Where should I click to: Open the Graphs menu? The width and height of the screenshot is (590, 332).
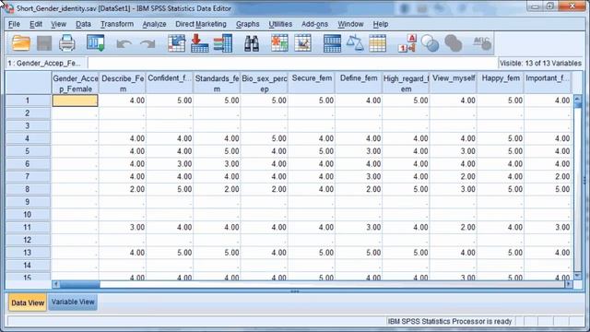[x=248, y=24]
